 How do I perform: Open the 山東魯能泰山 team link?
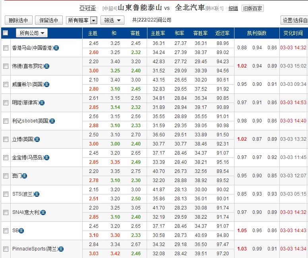(x=139, y=8)
